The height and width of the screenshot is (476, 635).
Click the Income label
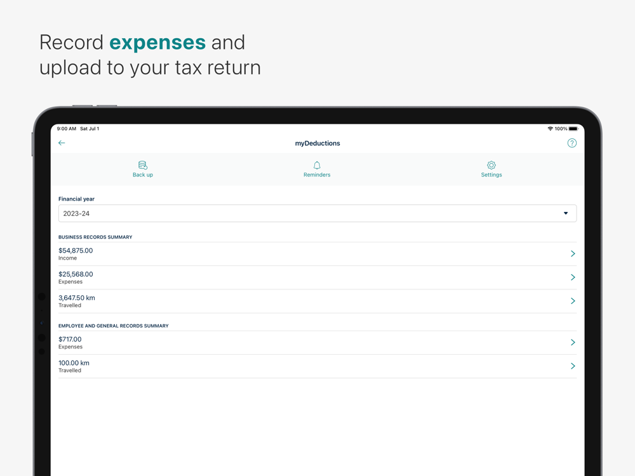coord(68,258)
